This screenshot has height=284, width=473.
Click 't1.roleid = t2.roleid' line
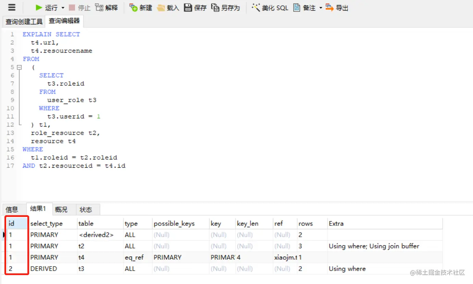point(74,157)
